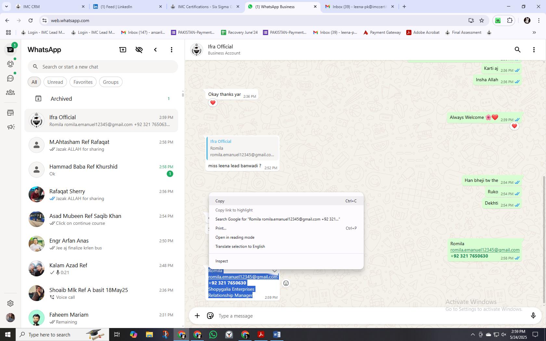Bookmark this page star icon
Viewport: 546px width, 341px height.
click(x=482, y=20)
